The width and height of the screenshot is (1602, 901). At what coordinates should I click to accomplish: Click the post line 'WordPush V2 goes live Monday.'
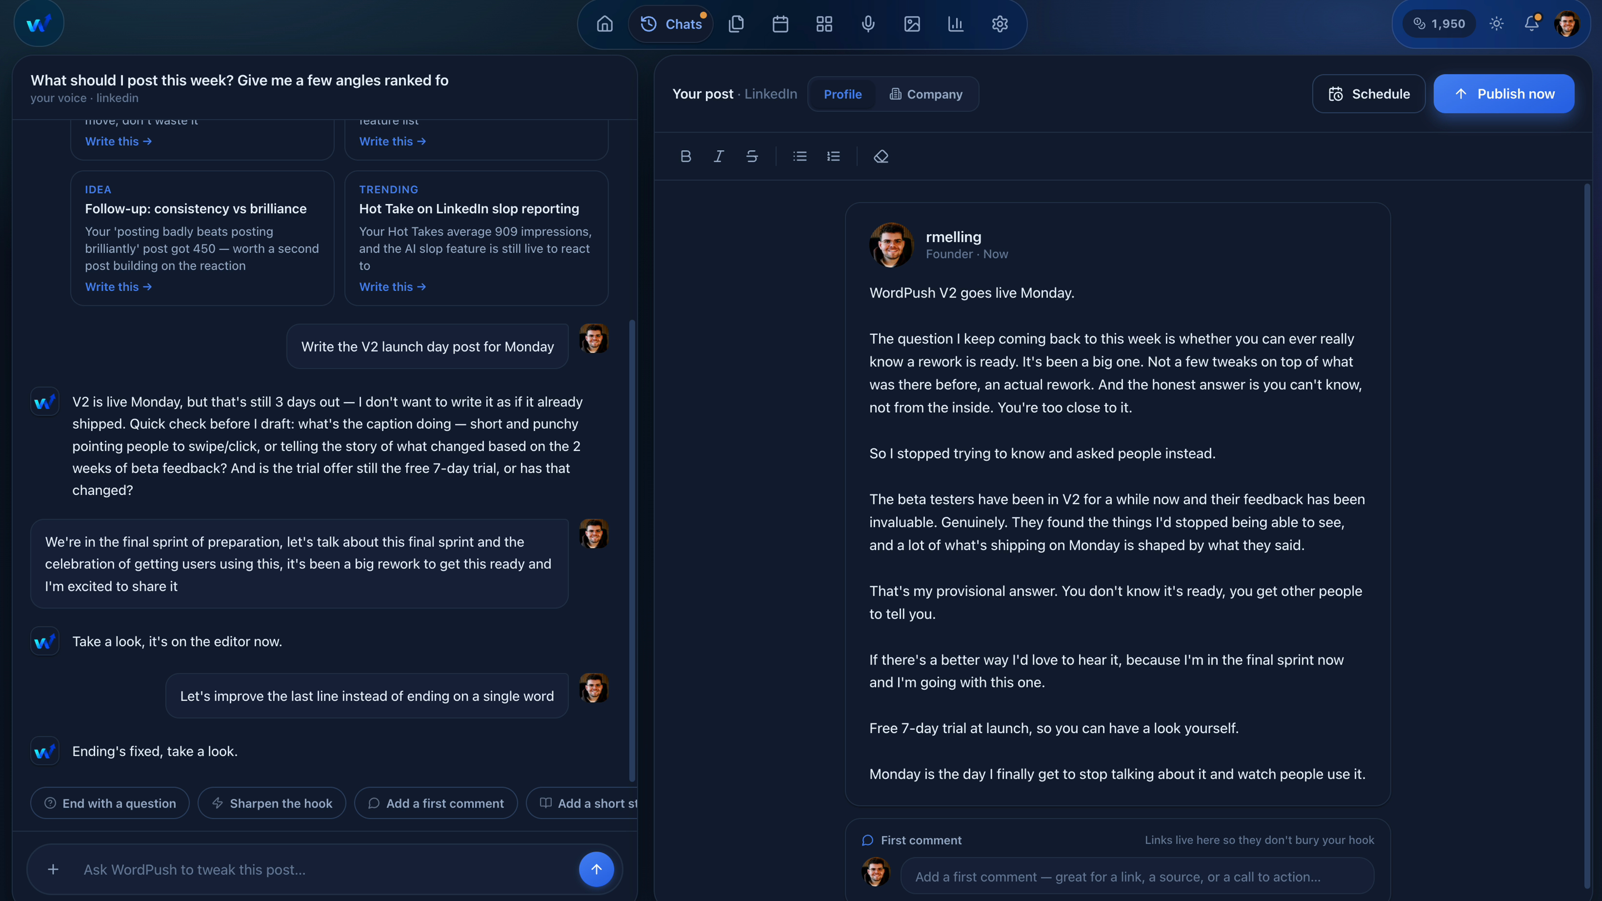[972, 293]
